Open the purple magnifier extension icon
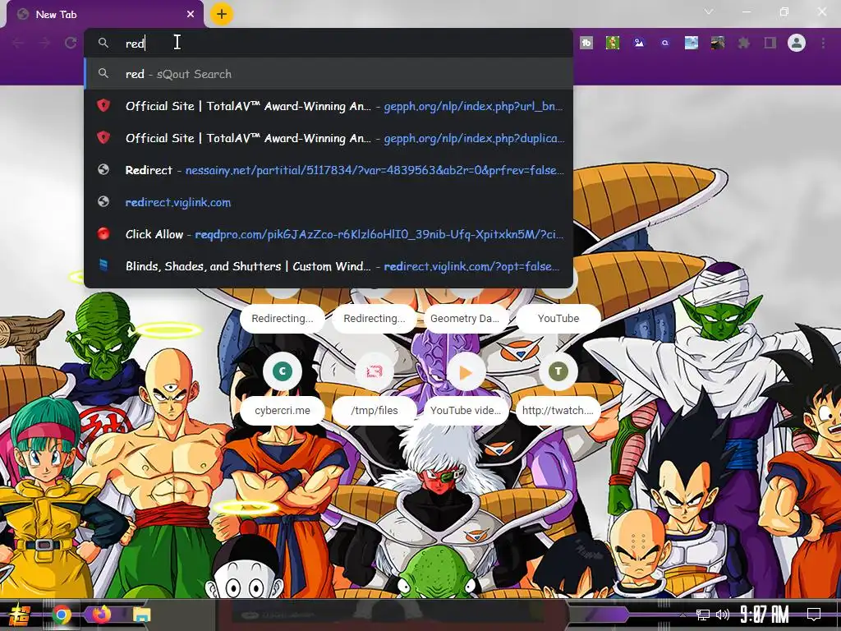Screen dimensions: 841x631 point(665,43)
